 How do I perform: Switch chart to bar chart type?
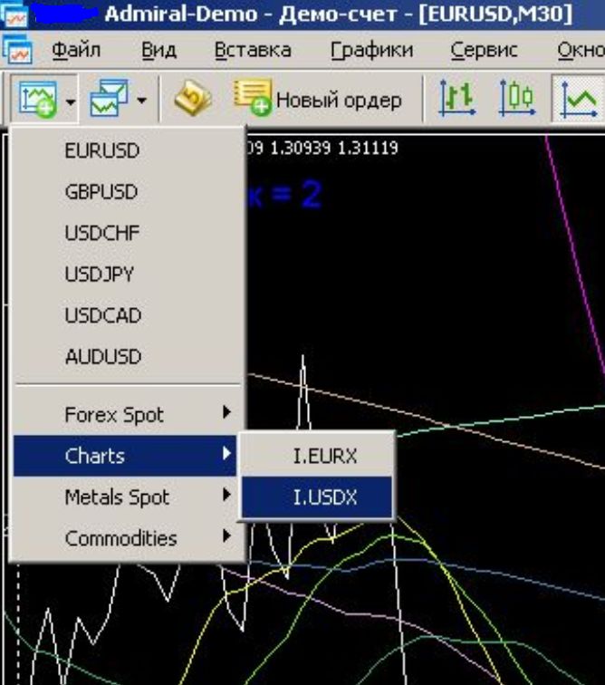tap(456, 98)
